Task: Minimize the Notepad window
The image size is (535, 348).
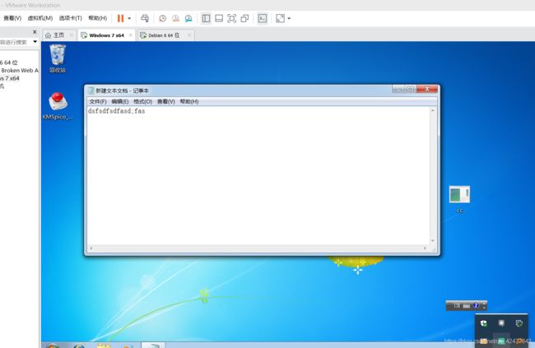Action: pyautogui.click(x=398, y=89)
